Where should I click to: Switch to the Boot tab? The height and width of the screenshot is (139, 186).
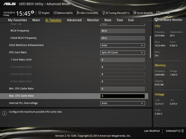coord(108,20)
